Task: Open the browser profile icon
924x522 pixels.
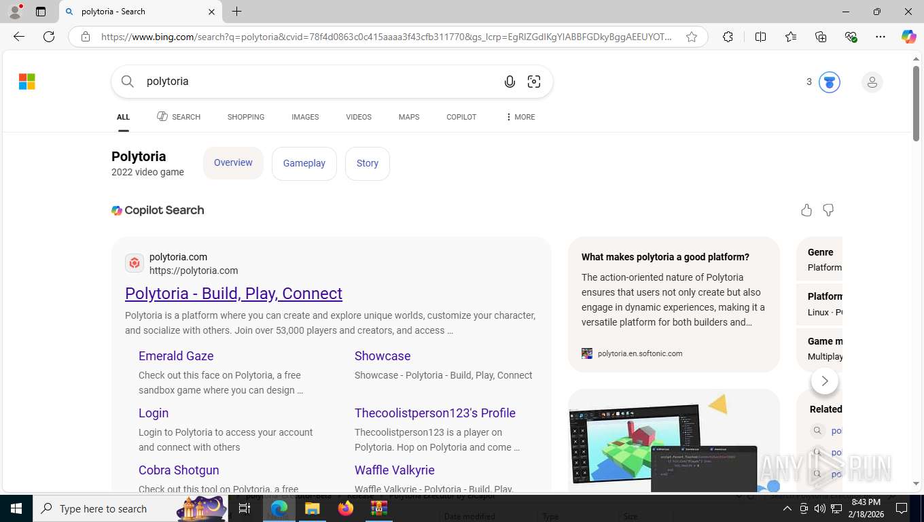Action: [15, 12]
